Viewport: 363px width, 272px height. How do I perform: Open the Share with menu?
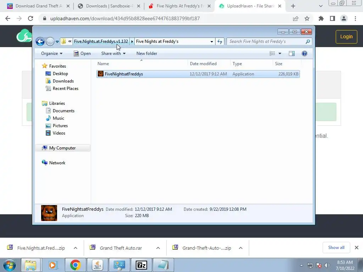[113, 53]
